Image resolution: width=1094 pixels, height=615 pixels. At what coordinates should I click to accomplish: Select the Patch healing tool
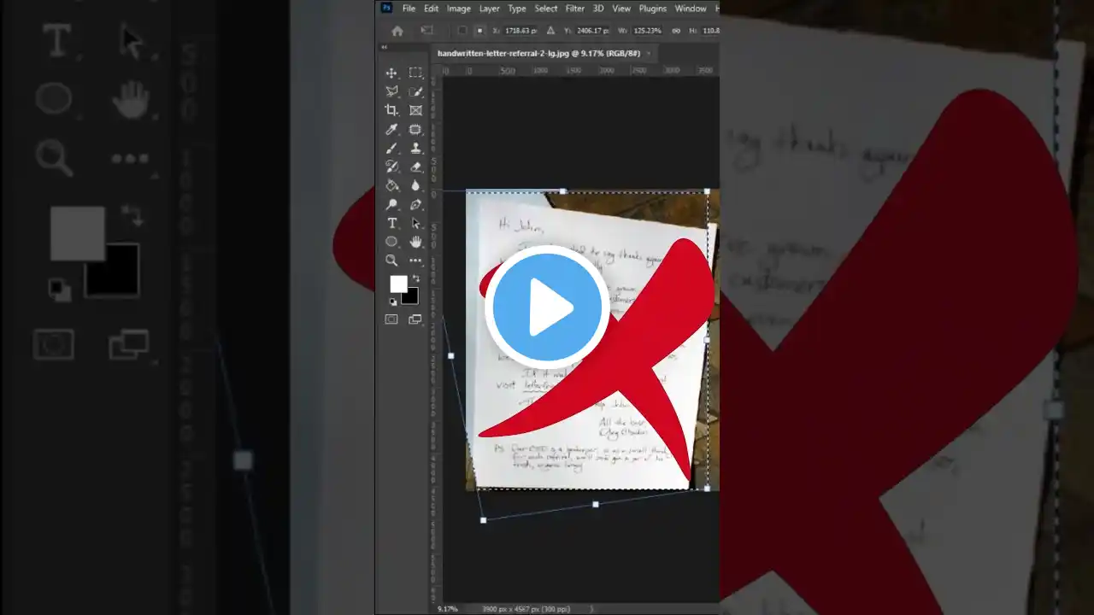pos(415,129)
